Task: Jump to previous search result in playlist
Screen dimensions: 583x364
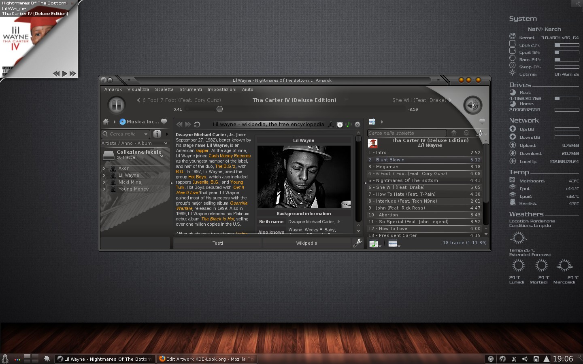Action: [x=454, y=133]
